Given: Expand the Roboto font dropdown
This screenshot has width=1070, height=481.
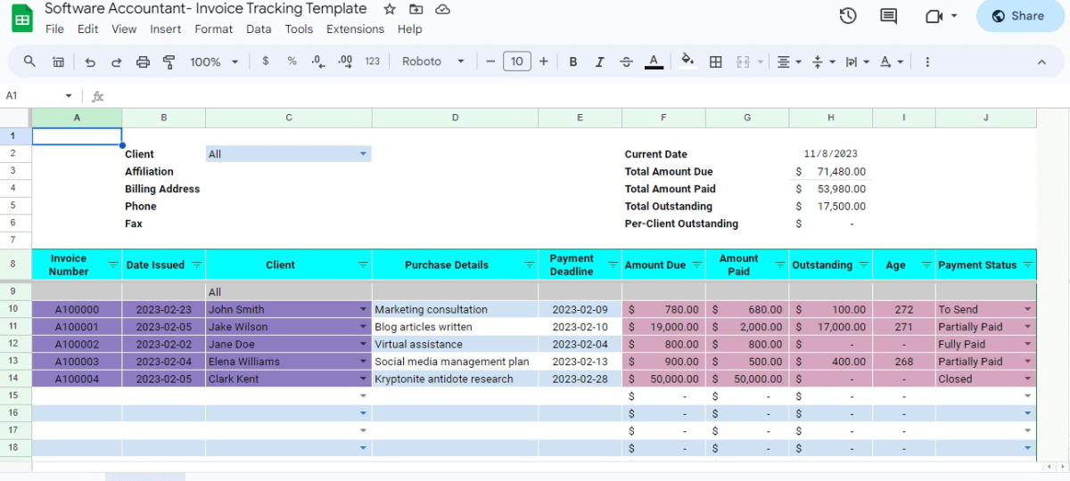Looking at the screenshot, I should click(x=433, y=61).
